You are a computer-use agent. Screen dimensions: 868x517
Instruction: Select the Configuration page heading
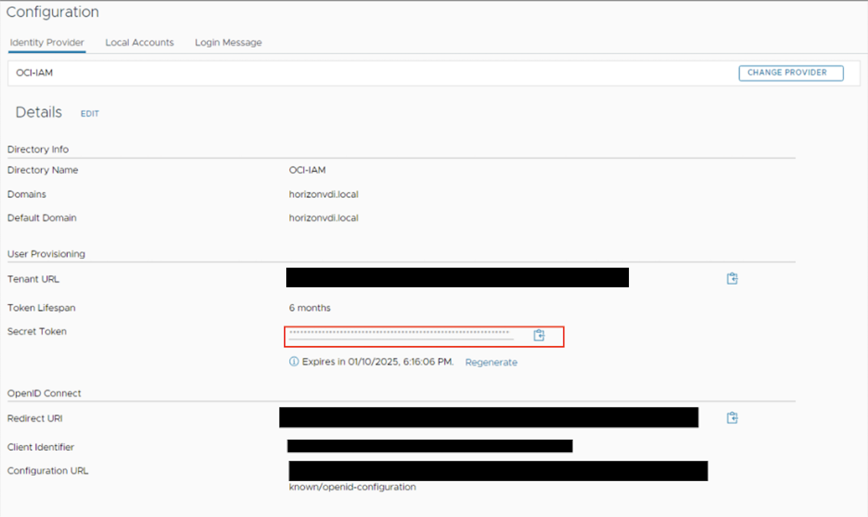pyautogui.click(x=52, y=12)
